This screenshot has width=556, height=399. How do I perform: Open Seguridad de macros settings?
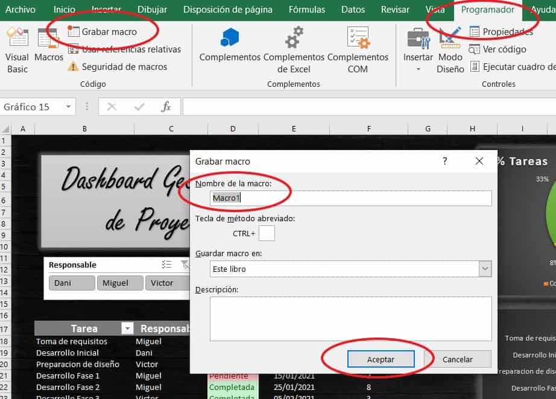pos(118,67)
